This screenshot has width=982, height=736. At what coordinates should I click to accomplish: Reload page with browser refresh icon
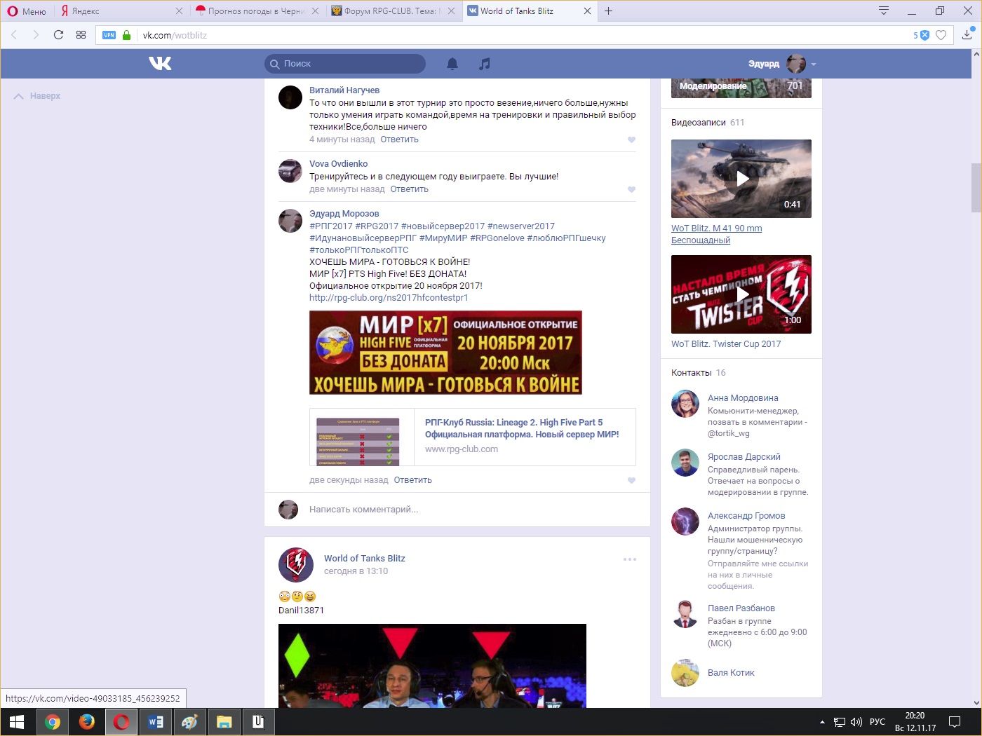click(58, 35)
